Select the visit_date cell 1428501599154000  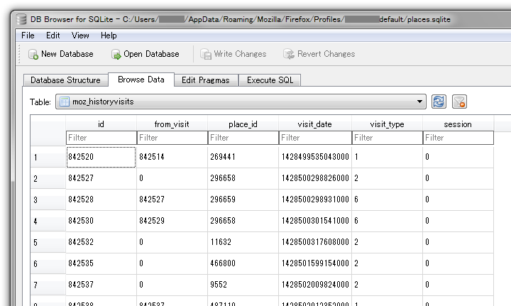click(x=315, y=263)
